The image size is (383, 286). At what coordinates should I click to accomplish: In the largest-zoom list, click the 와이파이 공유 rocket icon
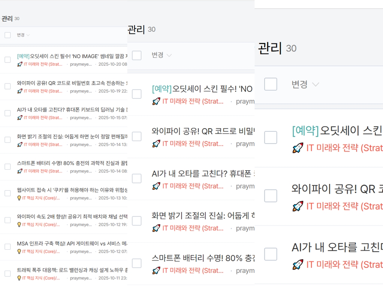298,206
